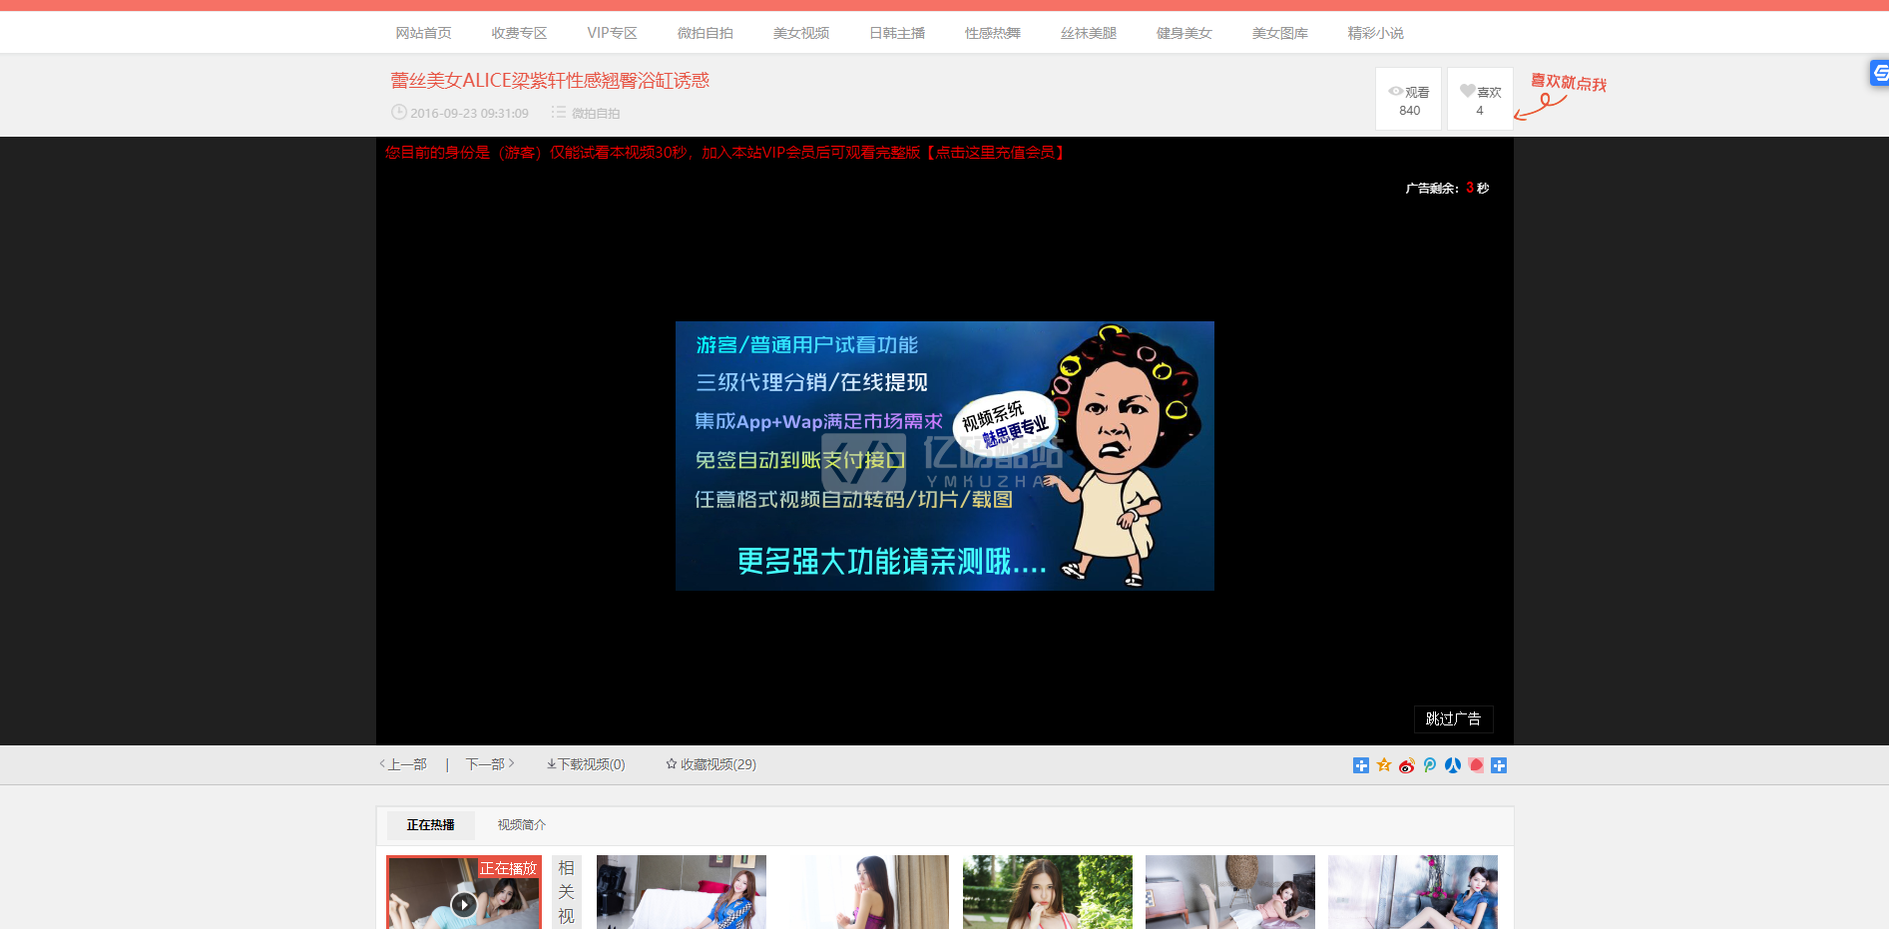Share via the Tencent Weibo icon
Screen dimensions: 1889x929
1429,765
